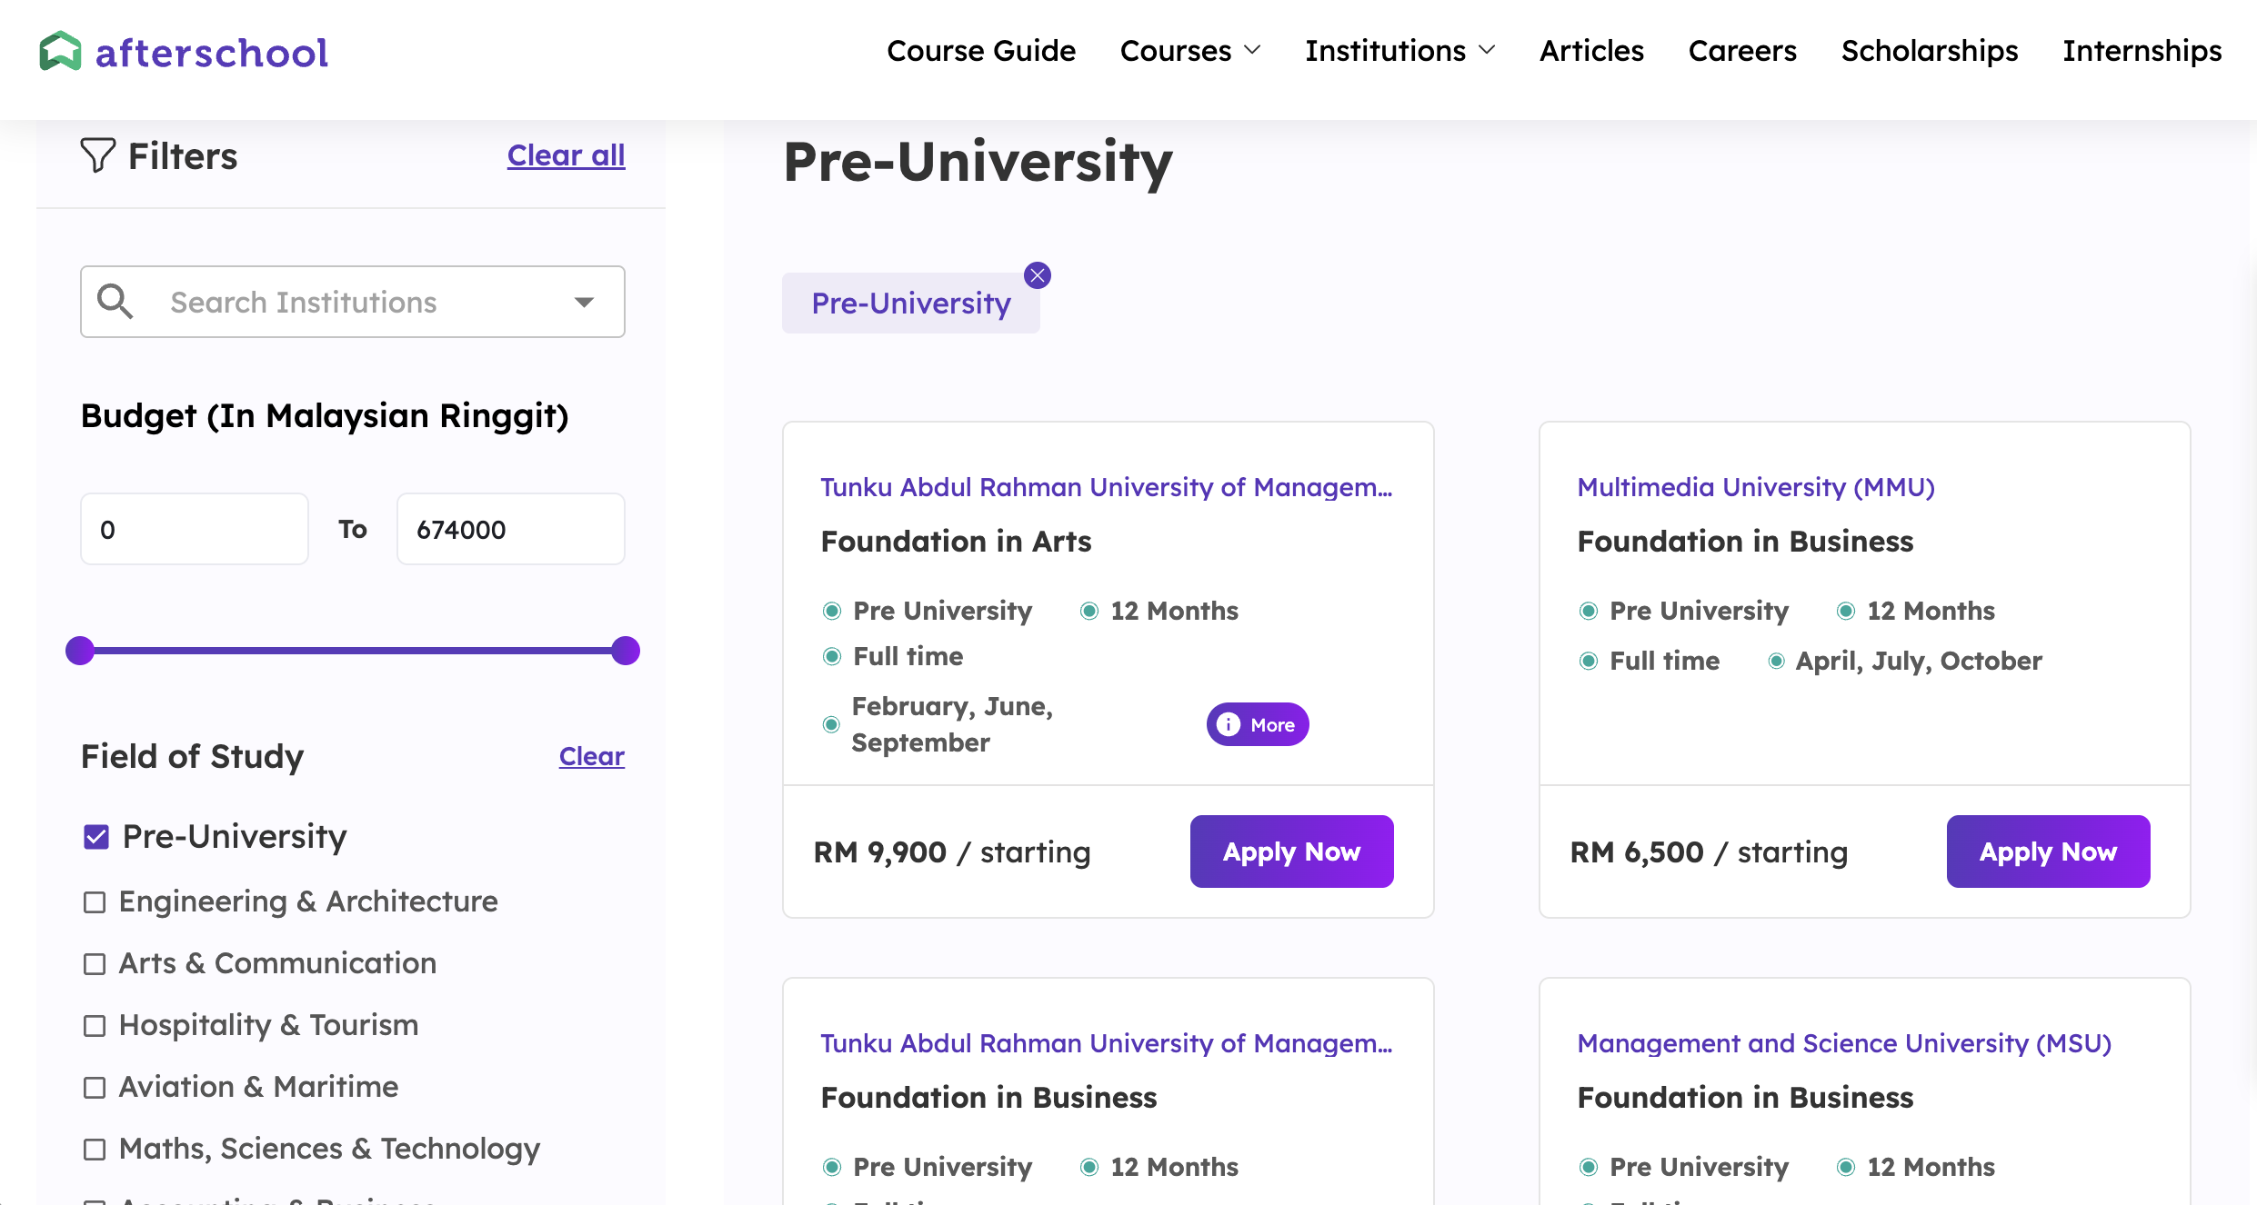Click the Filters funnel icon
Viewport: 2257px width, 1205px height.
(97, 155)
